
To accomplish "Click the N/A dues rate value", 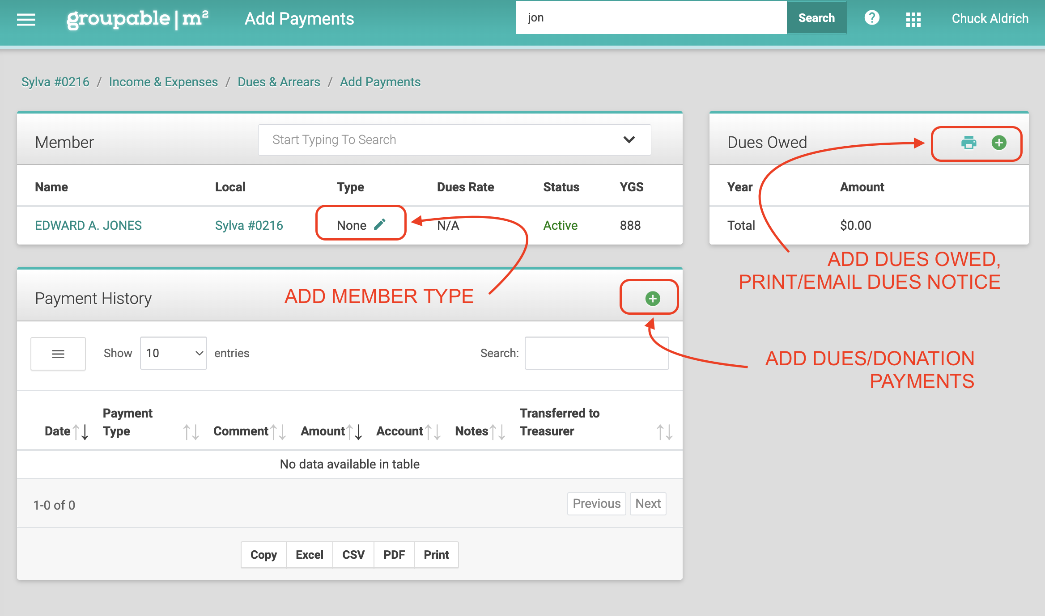I will click(x=448, y=225).
